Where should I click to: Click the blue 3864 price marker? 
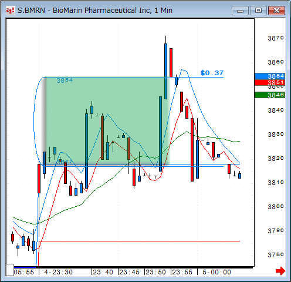270,76
